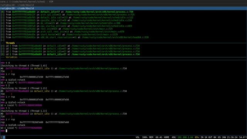Click the Threads section header
Image resolution: width=247 pixels, height=139 pixels.
tap(10, 43)
